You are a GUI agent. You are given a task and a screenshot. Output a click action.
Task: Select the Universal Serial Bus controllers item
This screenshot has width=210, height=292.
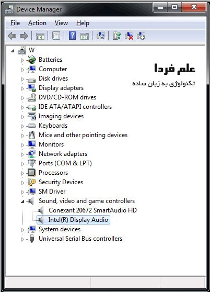tap(80, 239)
